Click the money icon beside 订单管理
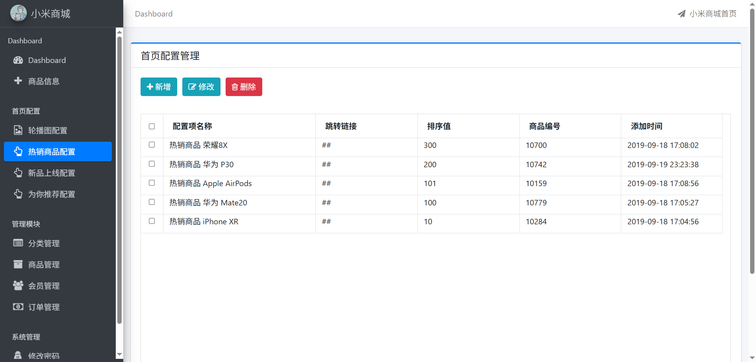The width and height of the screenshot is (756, 362). coord(18,307)
